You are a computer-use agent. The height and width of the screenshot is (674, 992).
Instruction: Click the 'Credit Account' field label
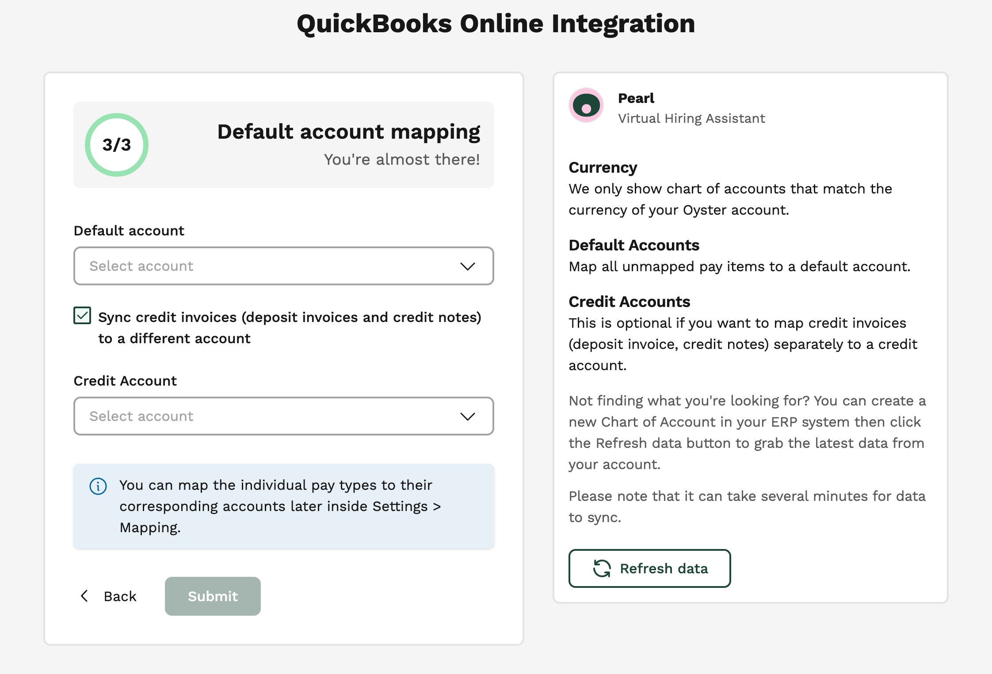tap(125, 381)
